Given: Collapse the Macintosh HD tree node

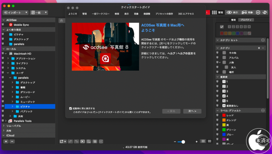Looking at the screenshot, I should [6, 54].
